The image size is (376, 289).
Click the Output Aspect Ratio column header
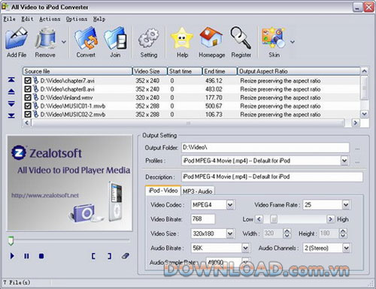tap(299, 71)
